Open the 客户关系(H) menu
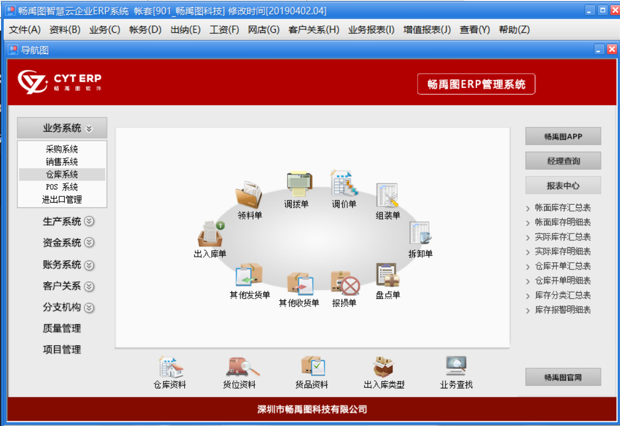The width and height of the screenshot is (620, 426). (x=314, y=30)
